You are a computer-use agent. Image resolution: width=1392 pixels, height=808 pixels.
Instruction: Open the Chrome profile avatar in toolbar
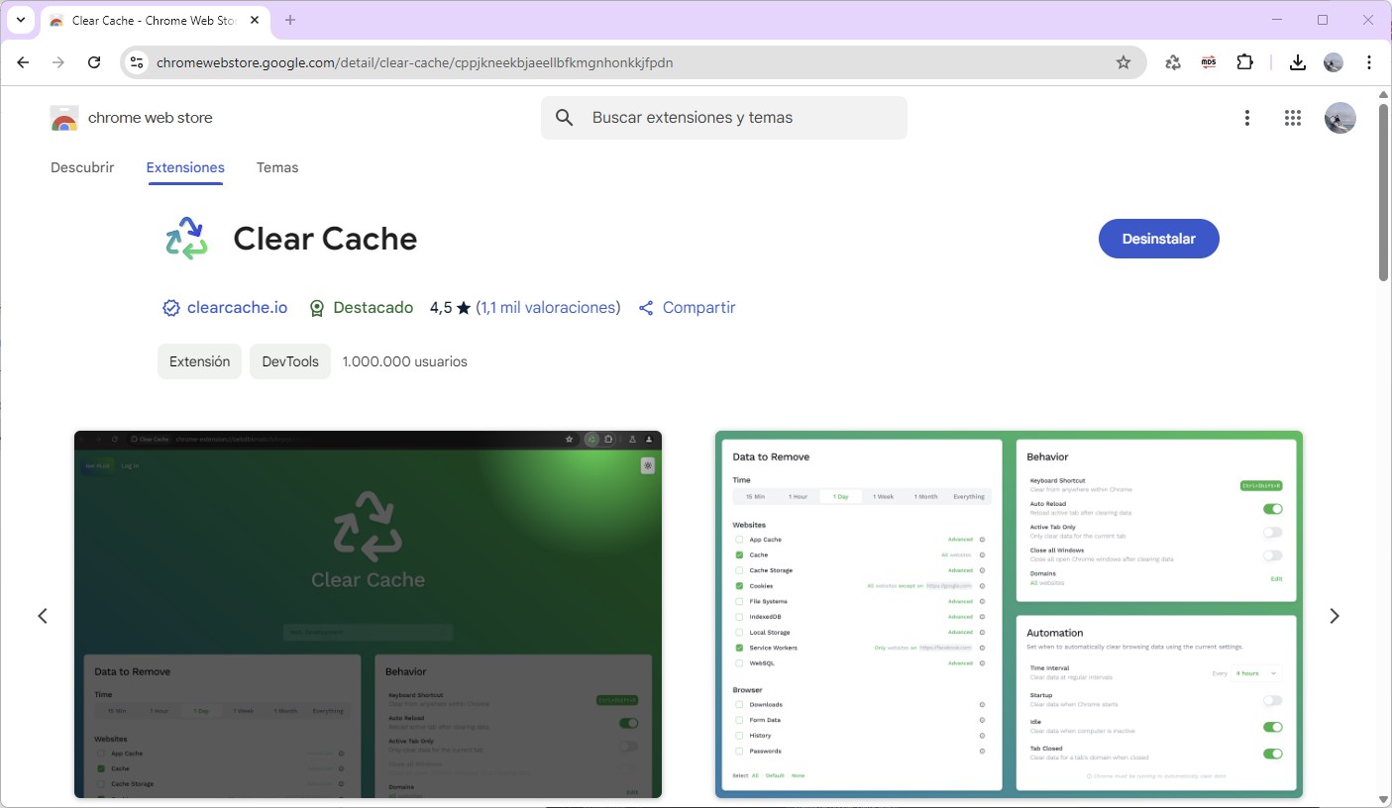point(1334,62)
